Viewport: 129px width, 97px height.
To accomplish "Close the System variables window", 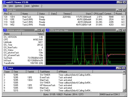I will 43,30.
